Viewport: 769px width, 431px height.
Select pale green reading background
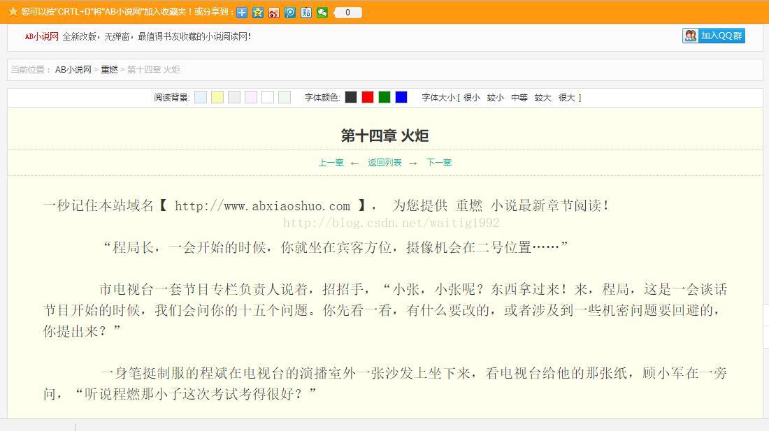click(285, 97)
